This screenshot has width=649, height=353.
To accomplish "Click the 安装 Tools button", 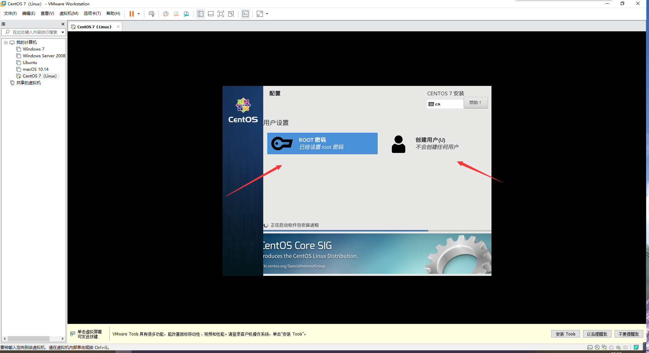I will click(566, 334).
